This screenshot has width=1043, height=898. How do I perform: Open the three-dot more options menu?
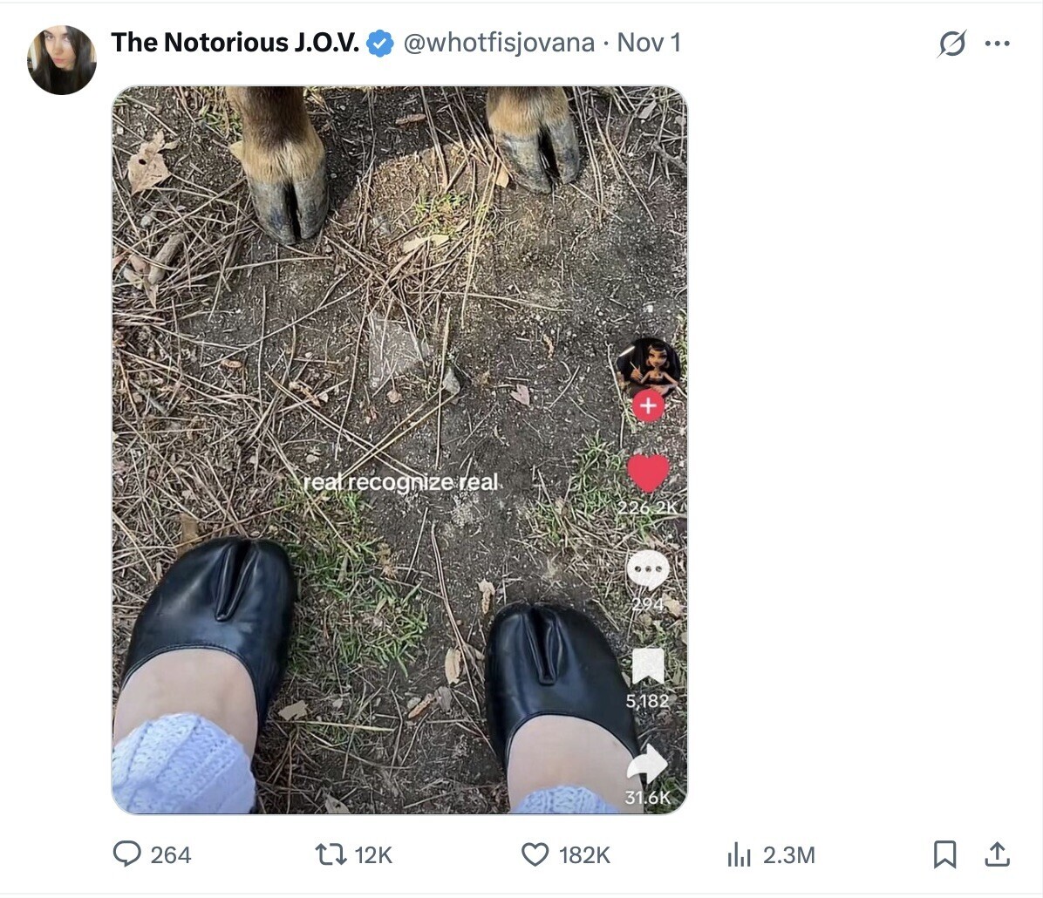point(997,44)
